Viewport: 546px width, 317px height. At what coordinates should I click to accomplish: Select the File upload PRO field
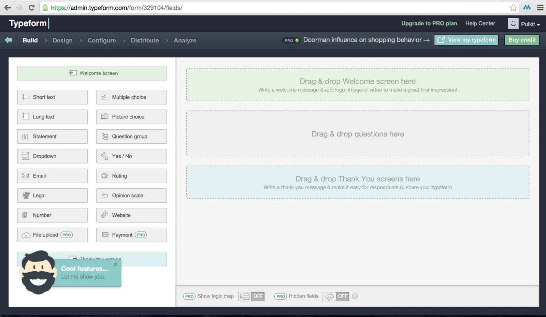[52, 235]
